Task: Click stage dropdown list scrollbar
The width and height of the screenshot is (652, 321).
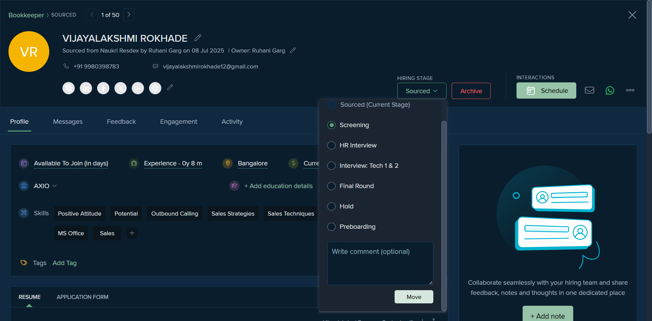Action: click(444, 216)
